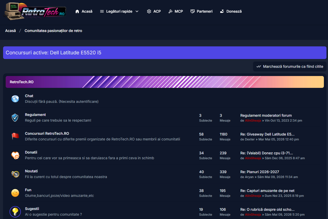Click the megaphone icon of Noutati forum
Screen dimensions: 328x219
click(x=15, y=174)
